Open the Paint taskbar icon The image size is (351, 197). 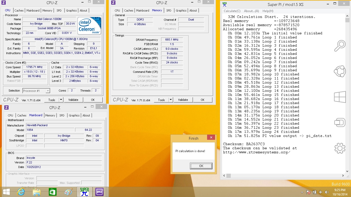pos(68,192)
